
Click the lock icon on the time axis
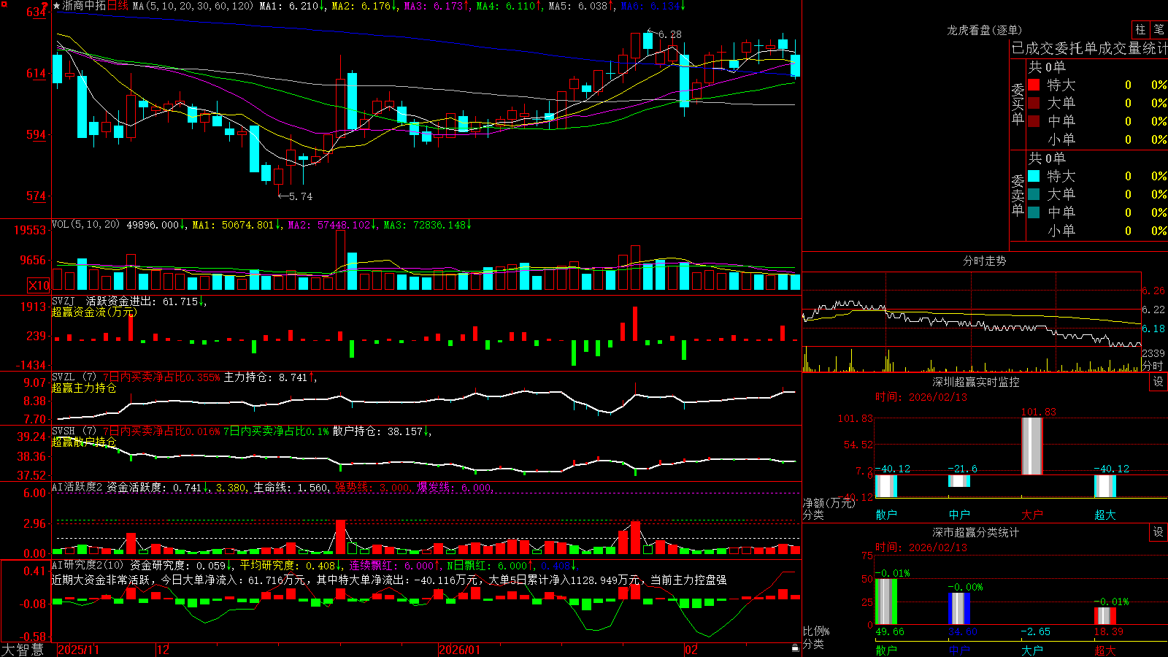pyautogui.click(x=795, y=648)
